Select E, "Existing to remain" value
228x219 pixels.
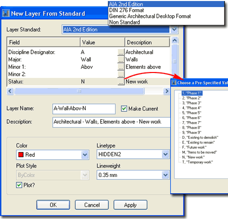199,142
